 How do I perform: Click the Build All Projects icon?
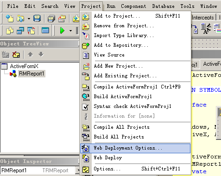tap(86, 138)
